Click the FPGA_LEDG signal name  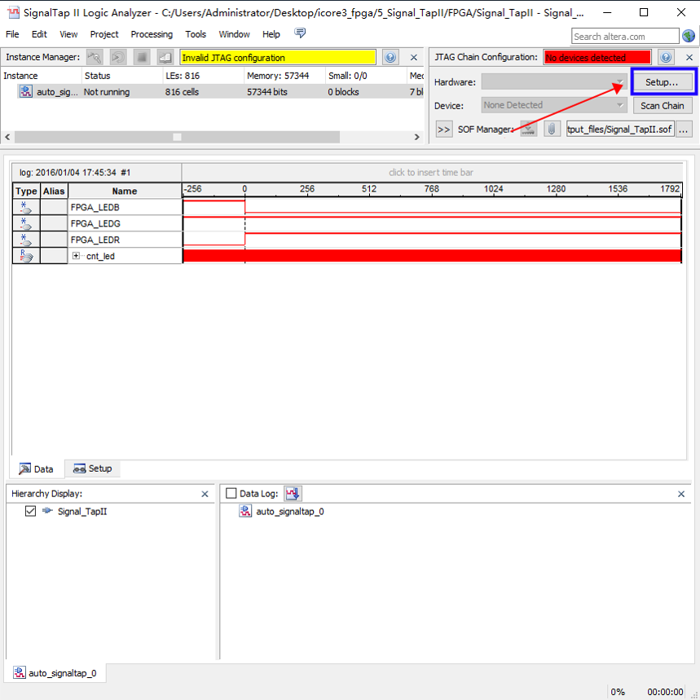(95, 223)
